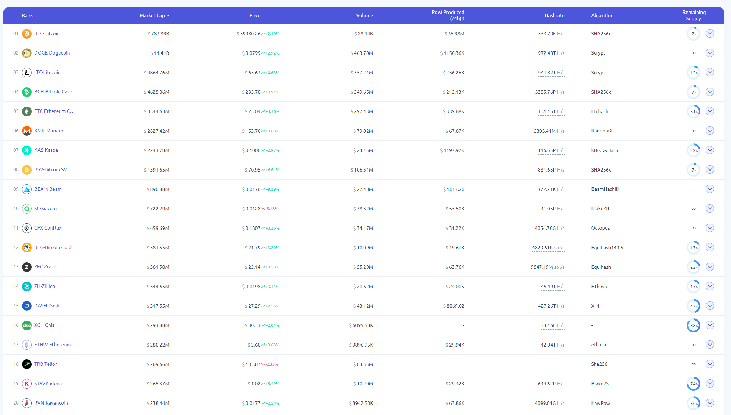Click the Conflux logo icon
The width and height of the screenshot is (731, 415).
point(27,228)
